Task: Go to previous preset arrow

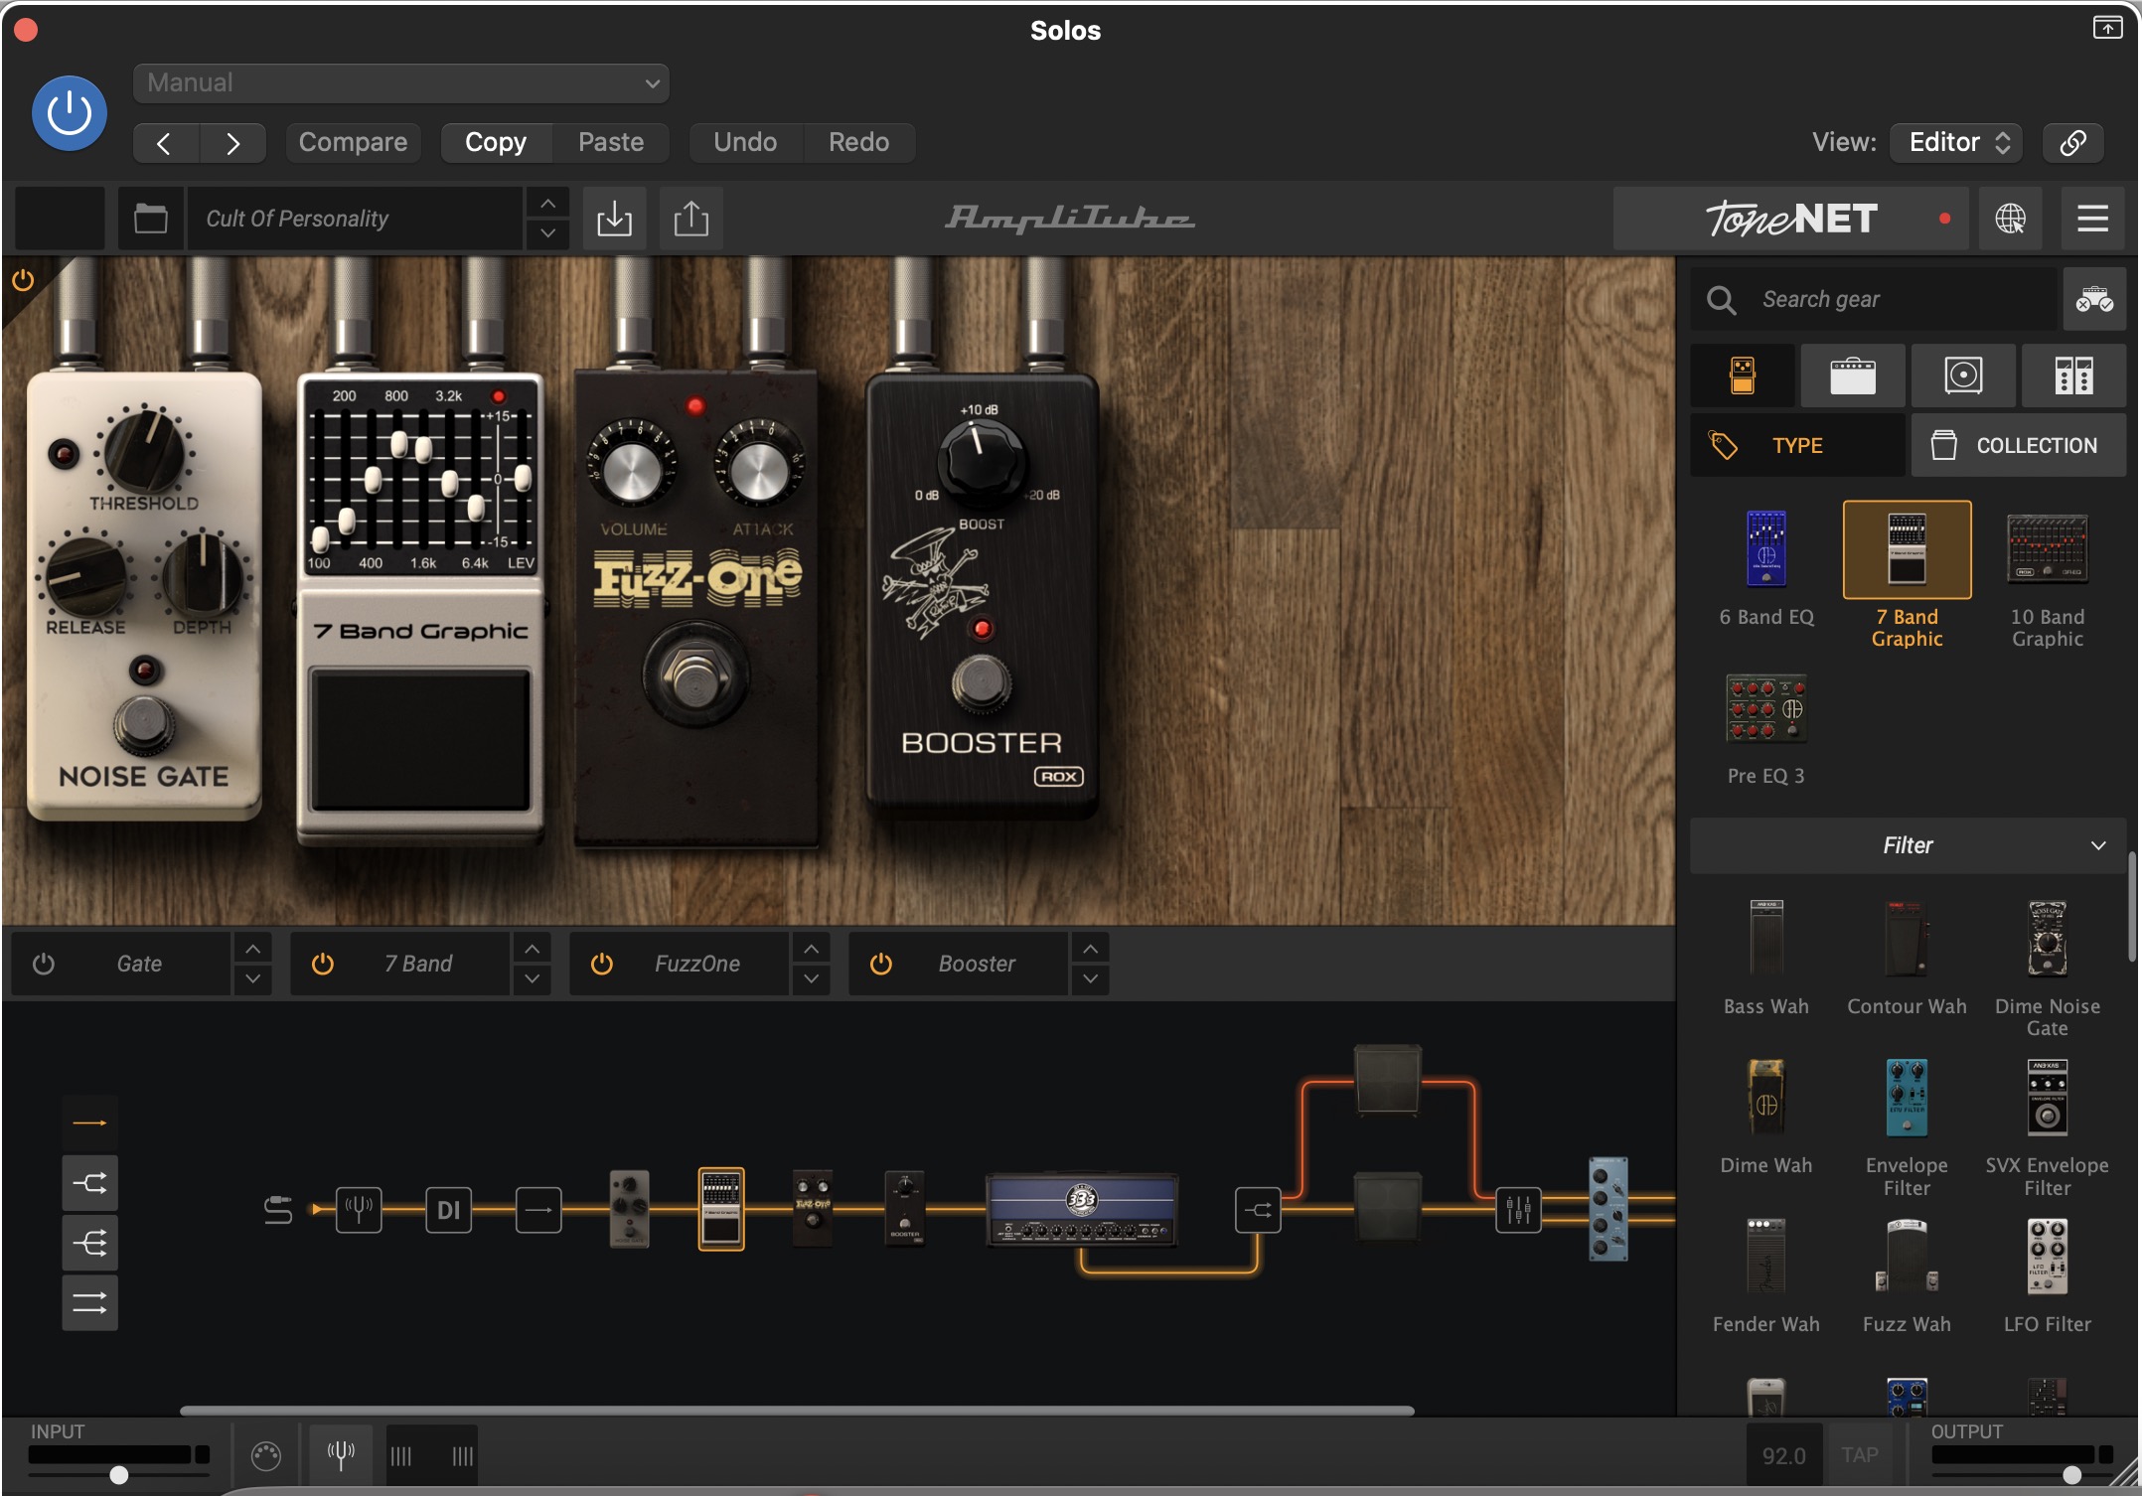Action: [x=166, y=143]
